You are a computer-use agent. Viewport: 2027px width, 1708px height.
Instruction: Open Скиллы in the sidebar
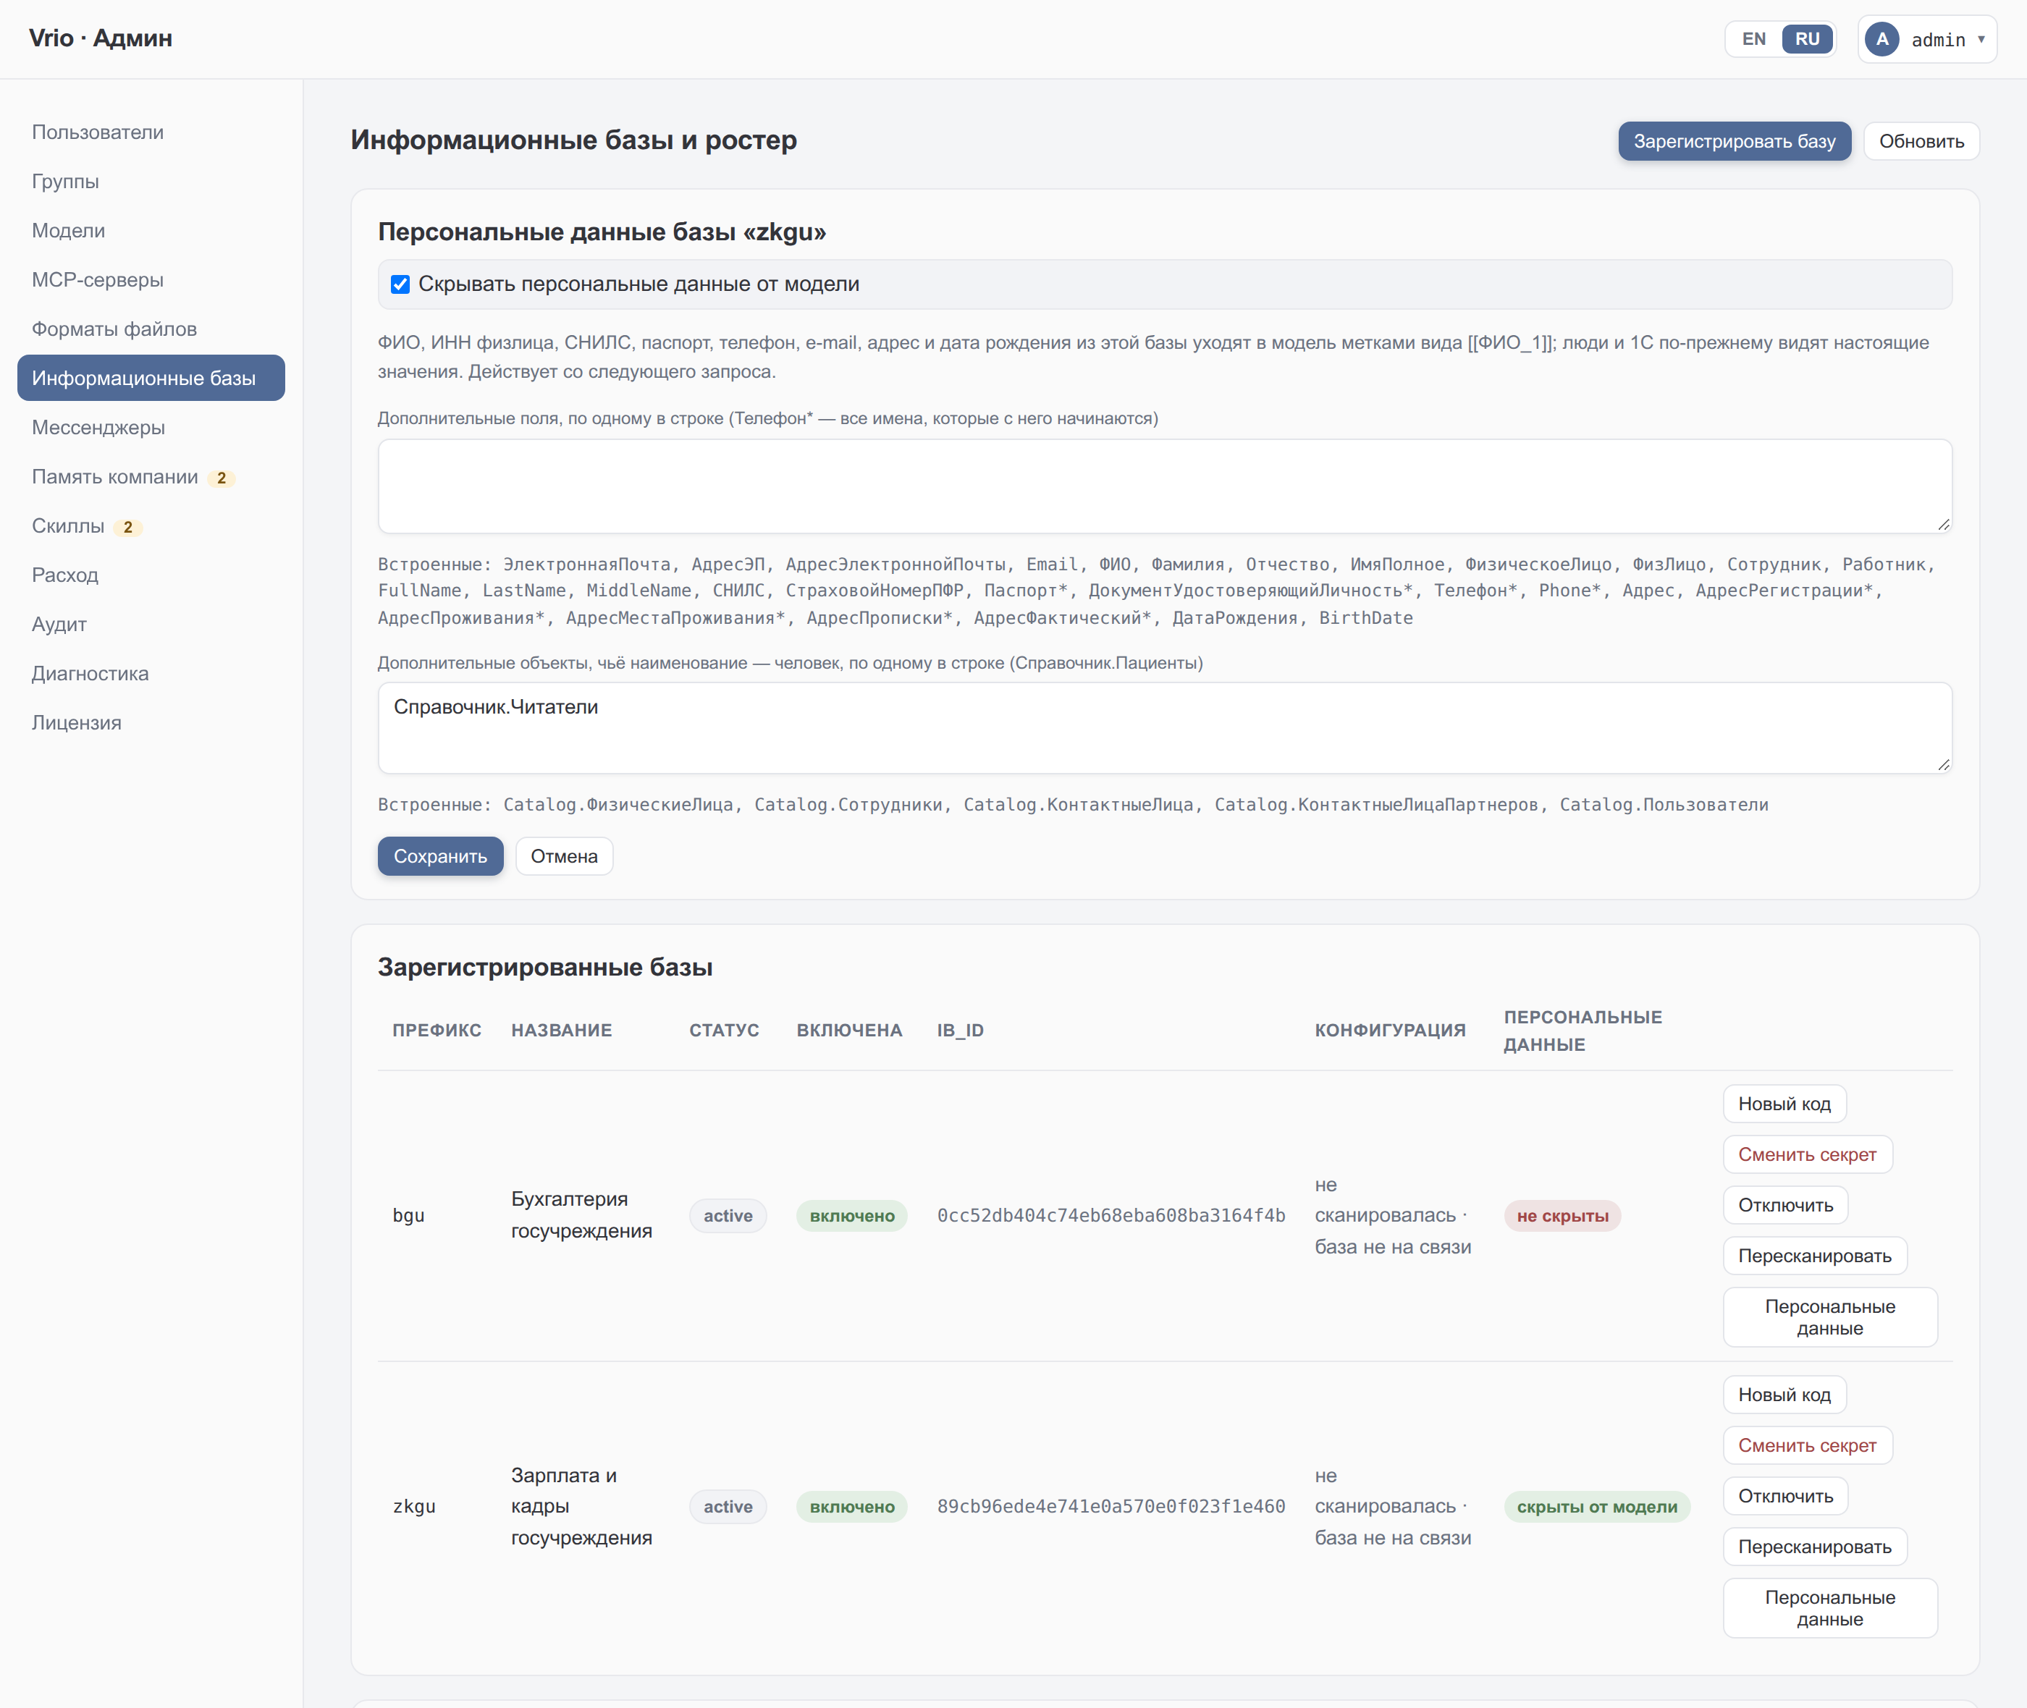151,525
